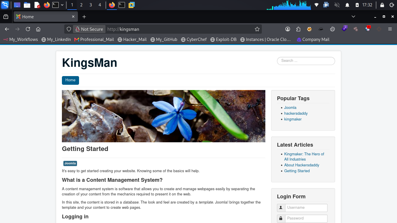Open Kingmaker: The Hero of All Industries article

click(x=304, y=157)
